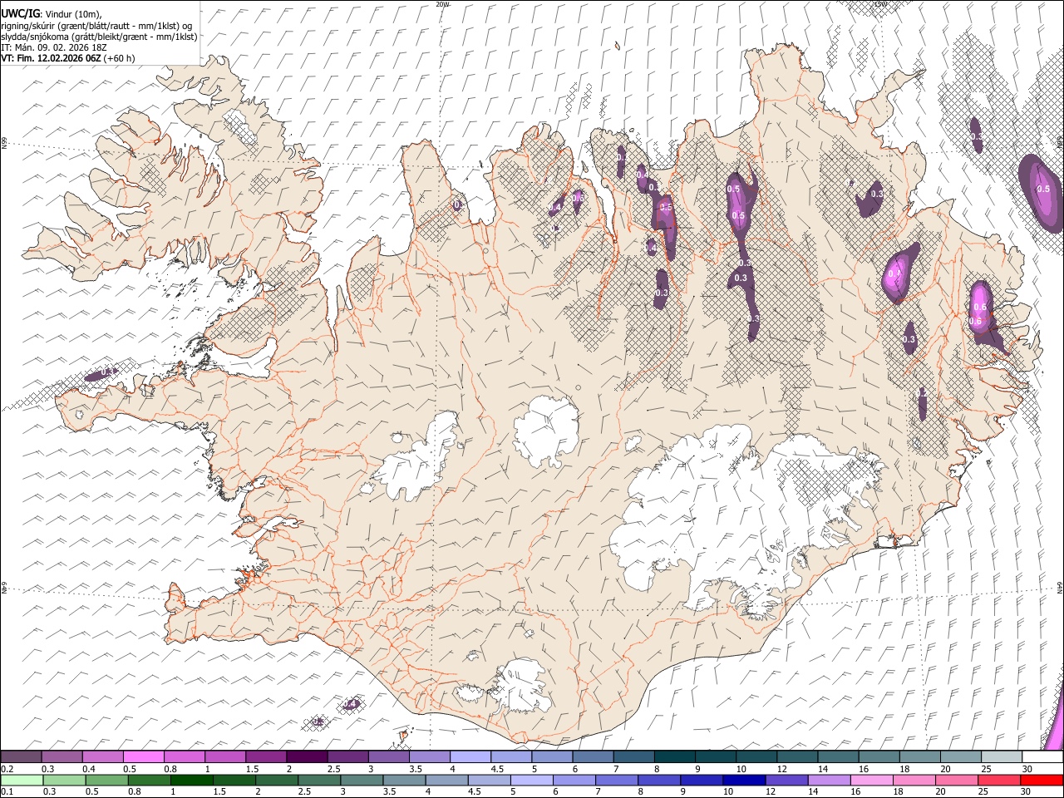Click the 'Vindur (10m)' header text
This screenshot has height=798, width=1064.
tap(73, 14)
